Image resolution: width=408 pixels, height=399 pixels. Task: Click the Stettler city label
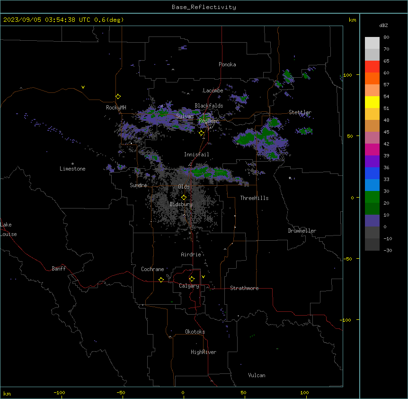point(300,112)
